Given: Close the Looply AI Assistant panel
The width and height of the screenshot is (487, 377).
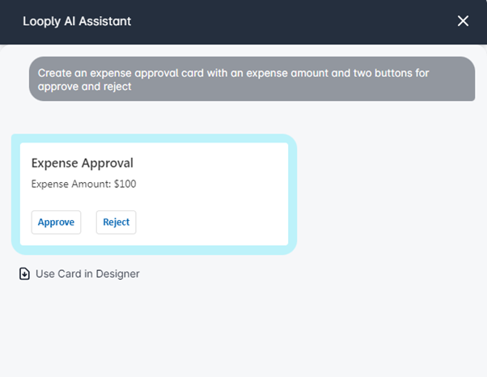Looking at the screenshot, I should pos(463,21).
